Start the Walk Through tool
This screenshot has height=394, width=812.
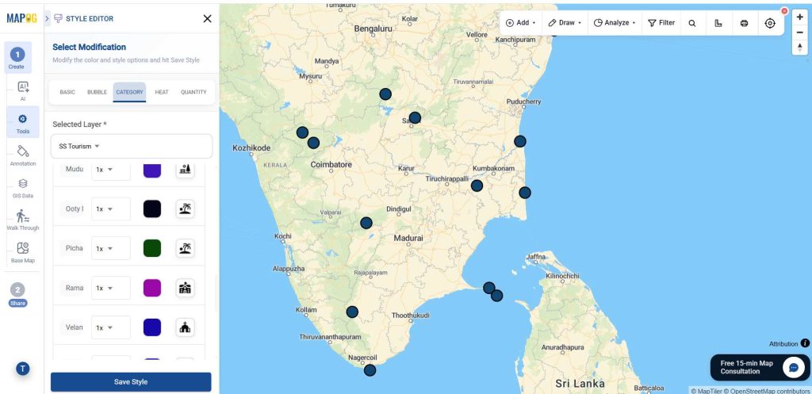23,220
